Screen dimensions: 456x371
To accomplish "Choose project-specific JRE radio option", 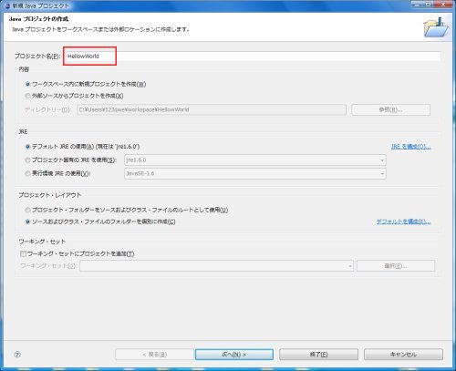I will point(27,160).
